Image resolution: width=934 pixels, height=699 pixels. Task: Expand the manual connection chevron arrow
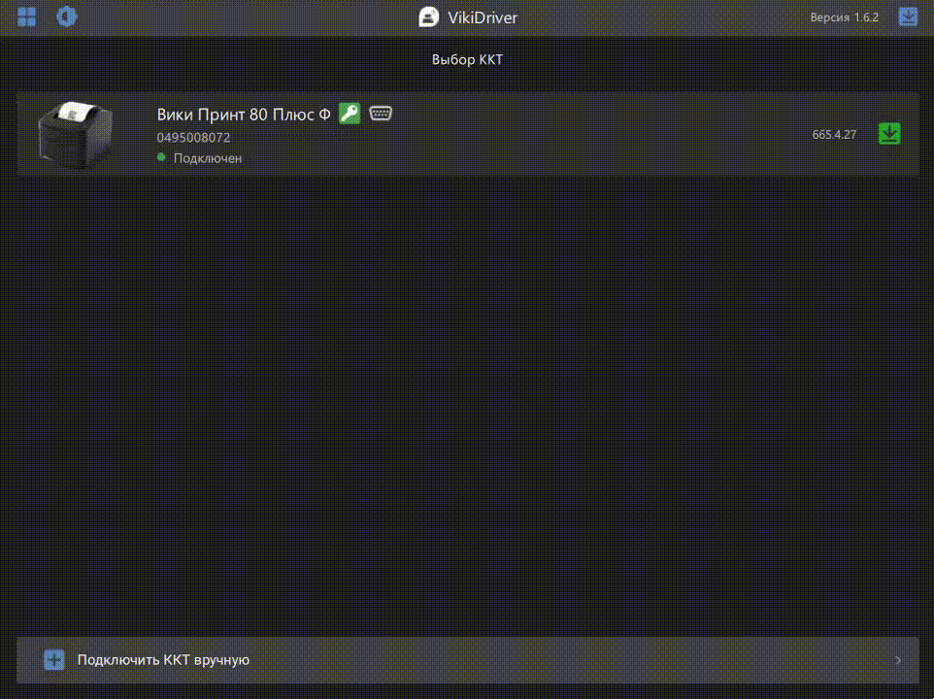tap(898, 660)
